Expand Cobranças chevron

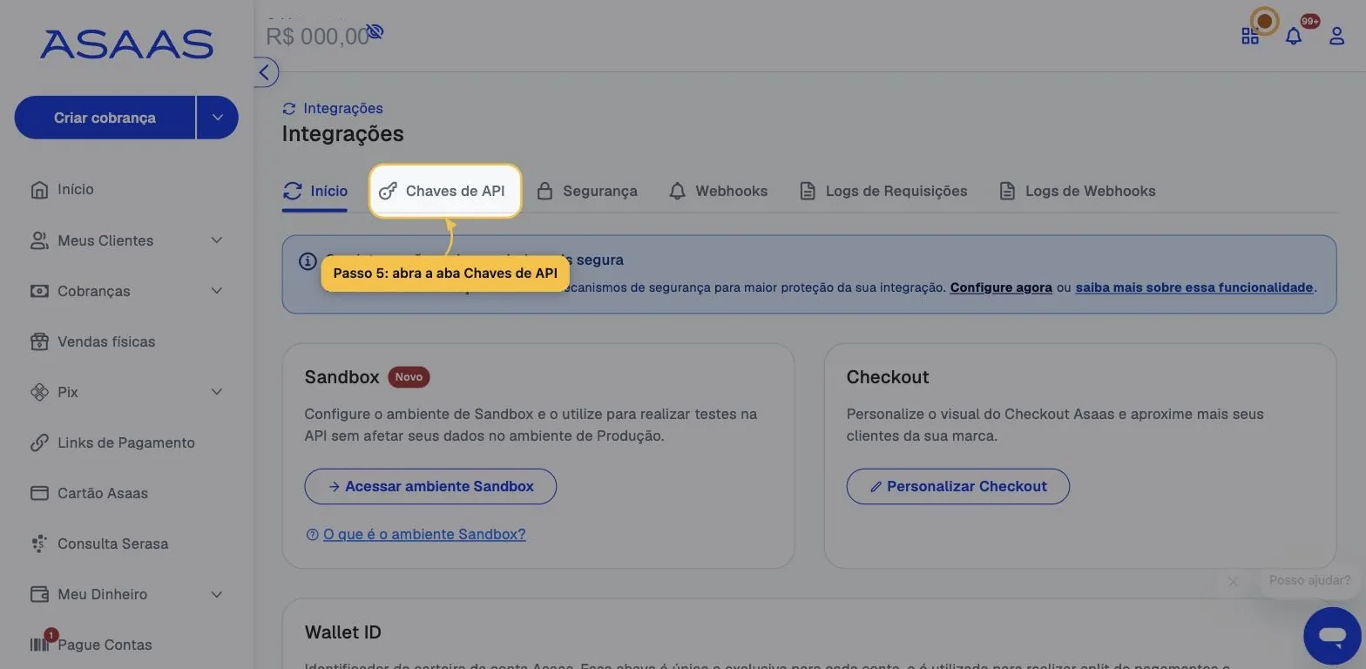pyautogui.click(x=217, y=291)
